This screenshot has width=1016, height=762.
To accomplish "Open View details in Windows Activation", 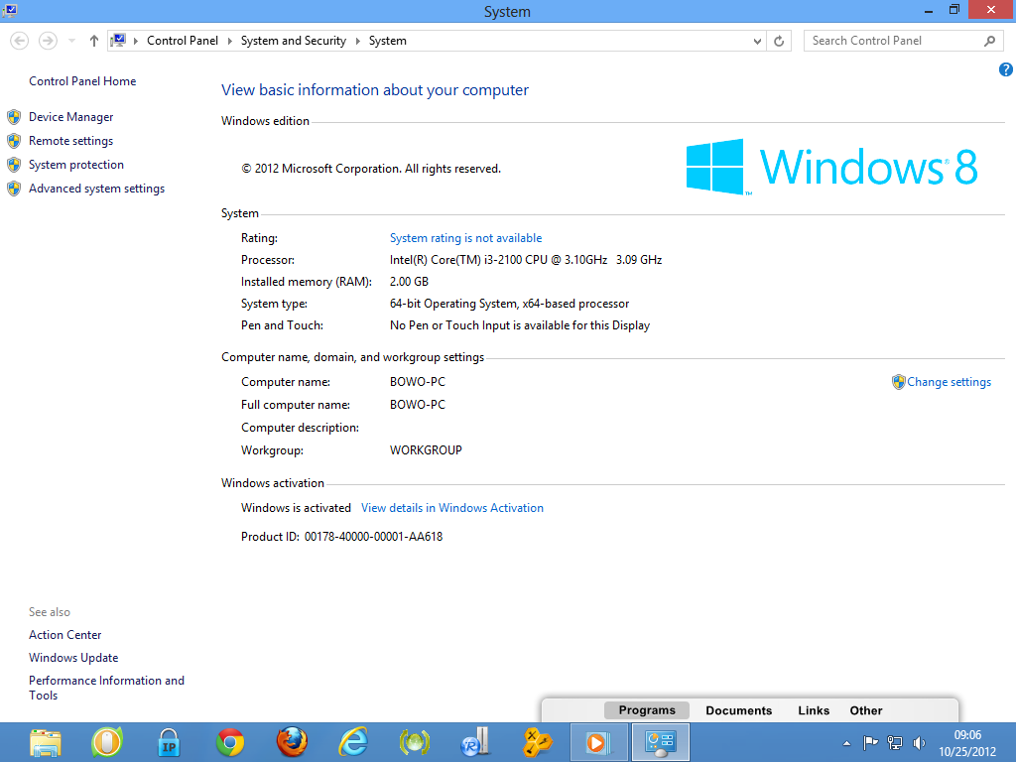I will pyautogui.click(x=452, y=508).
